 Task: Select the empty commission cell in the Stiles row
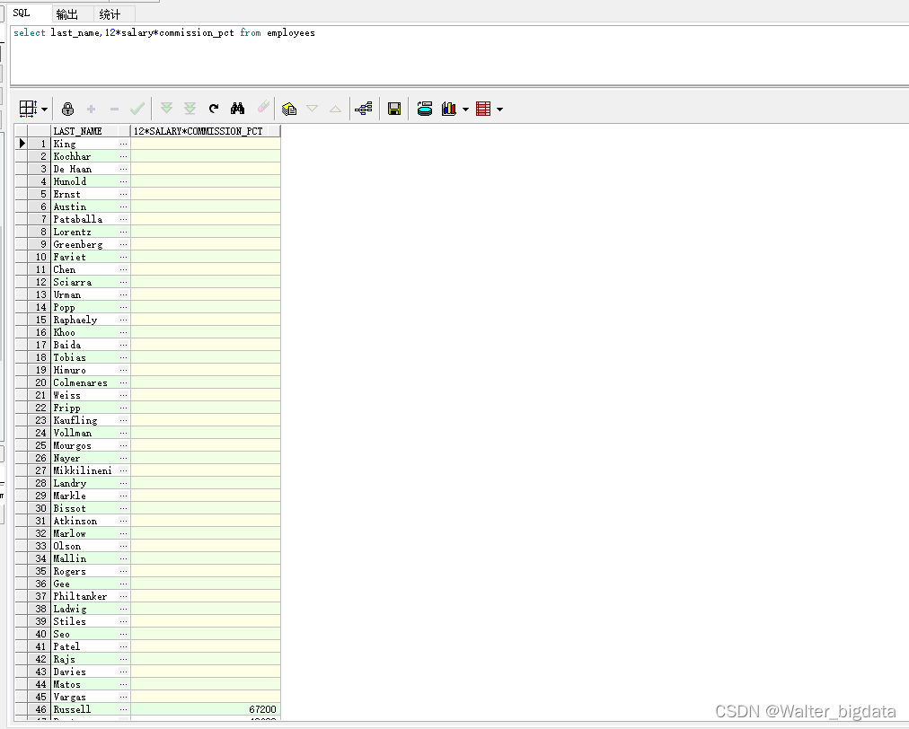[206, 621]
